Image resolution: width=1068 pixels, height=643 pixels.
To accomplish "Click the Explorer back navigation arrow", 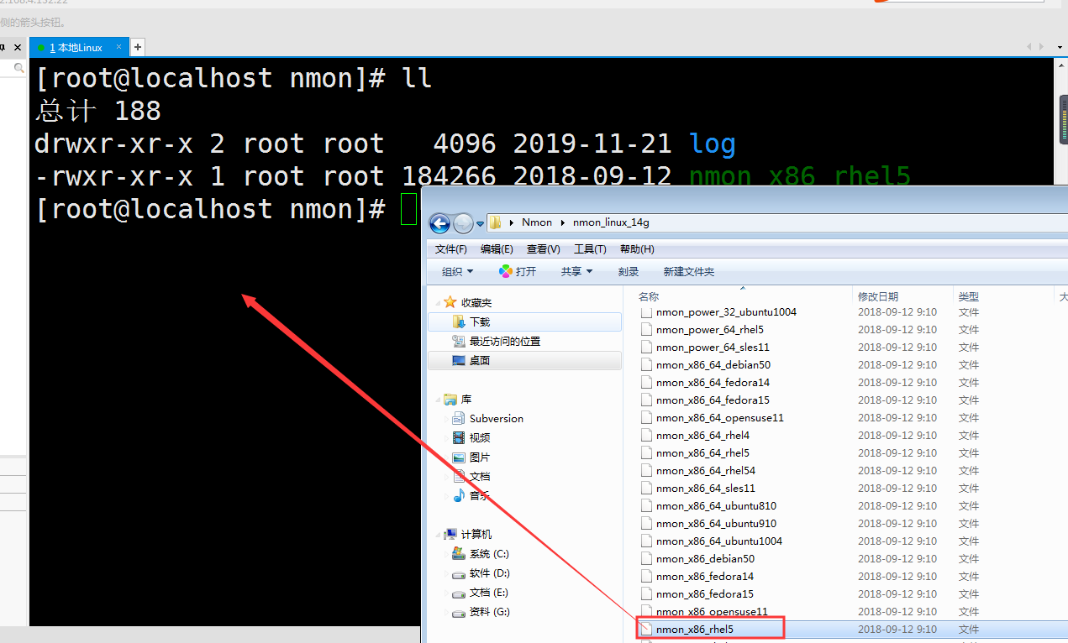I will (x=439, y=223).
